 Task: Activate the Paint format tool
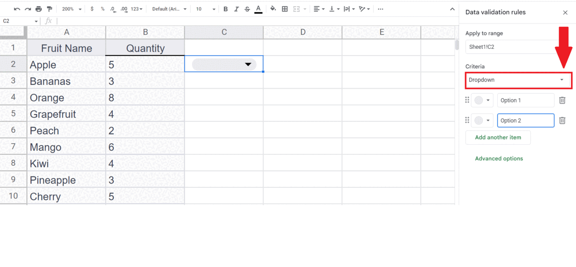pyautogui.click(x=49, y=9)
